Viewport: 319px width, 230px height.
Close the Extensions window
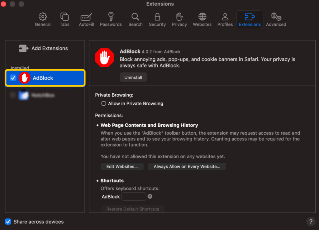pos(3,4)
